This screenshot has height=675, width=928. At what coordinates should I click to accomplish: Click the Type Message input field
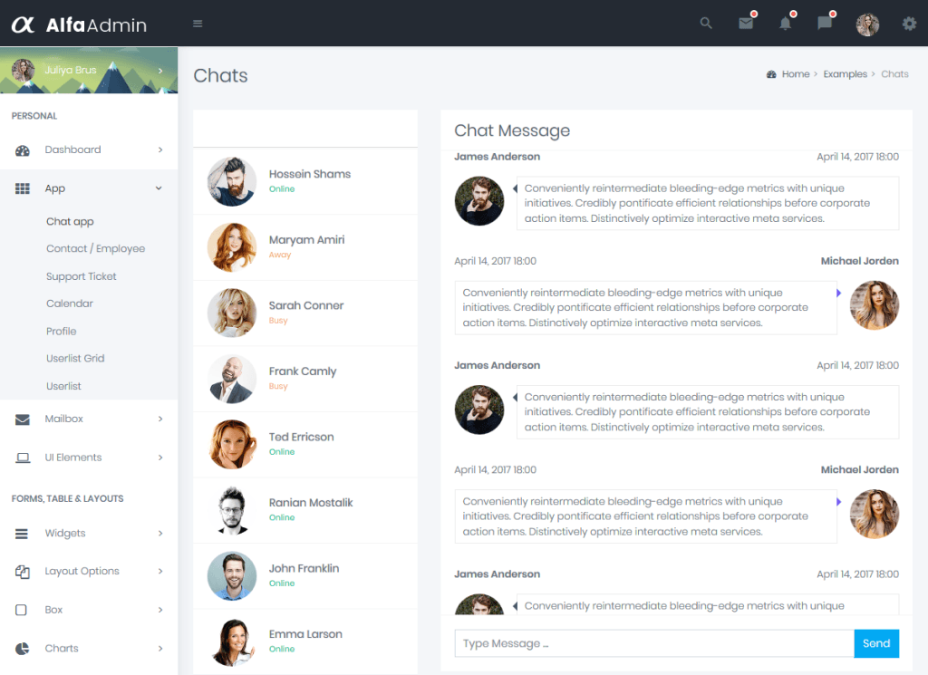pyautogui.click(x=653, y=643)
